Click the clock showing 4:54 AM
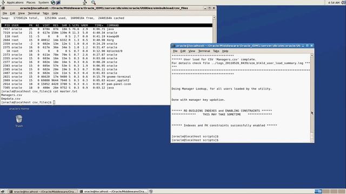Viewport: 346px width, 194px height. 334,3
